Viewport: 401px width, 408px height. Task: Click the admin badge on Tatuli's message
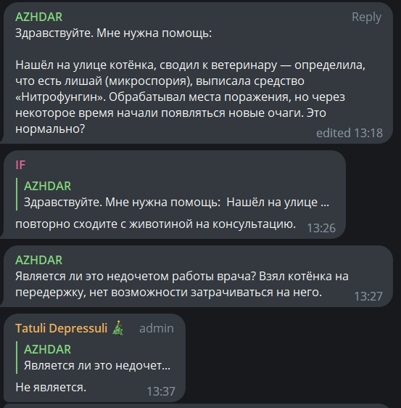click(157, 328)
